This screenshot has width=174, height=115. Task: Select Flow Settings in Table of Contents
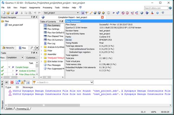point(53,29)
